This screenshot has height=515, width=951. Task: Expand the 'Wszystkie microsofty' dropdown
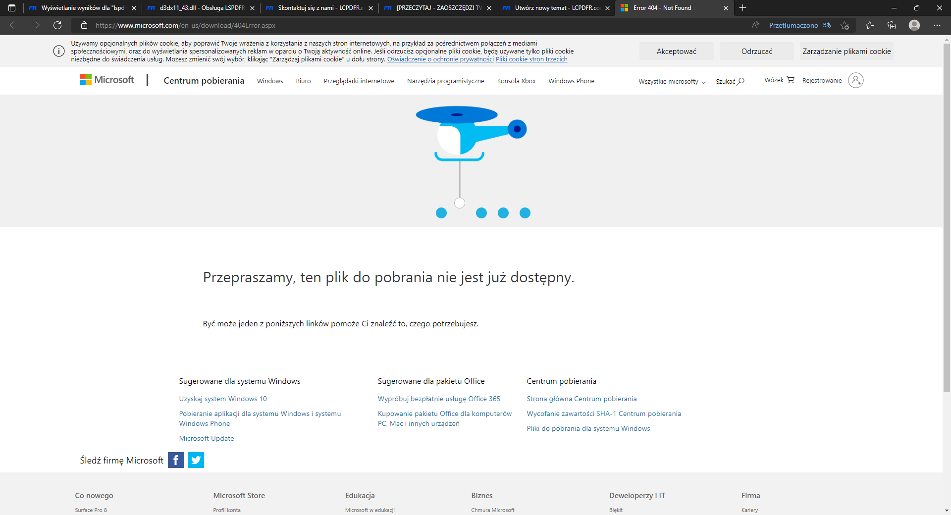tap(672, 81)
